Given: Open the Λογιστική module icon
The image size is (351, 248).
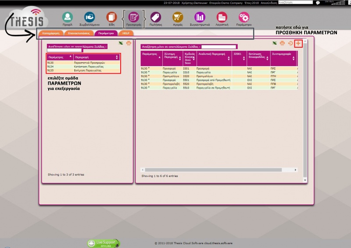Looking at the screenshot, I should 222,18.
